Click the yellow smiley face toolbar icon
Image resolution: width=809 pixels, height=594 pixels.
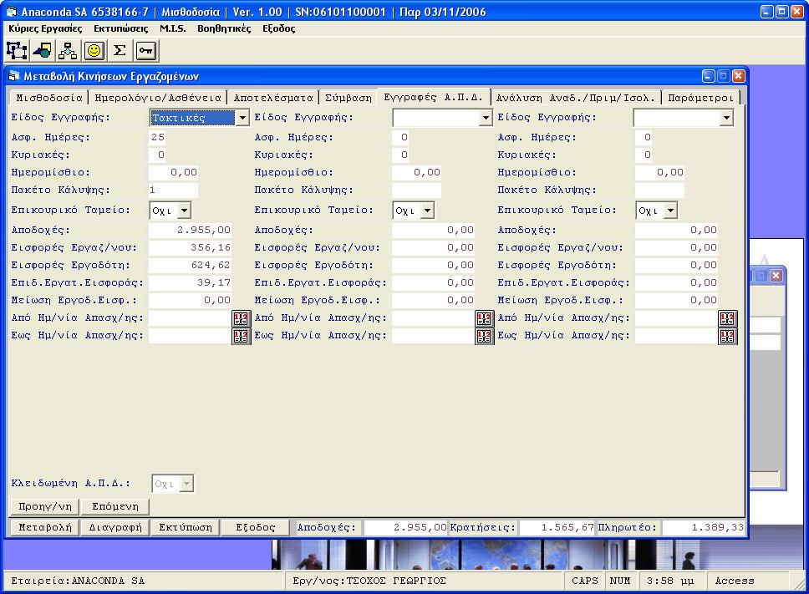94,50
